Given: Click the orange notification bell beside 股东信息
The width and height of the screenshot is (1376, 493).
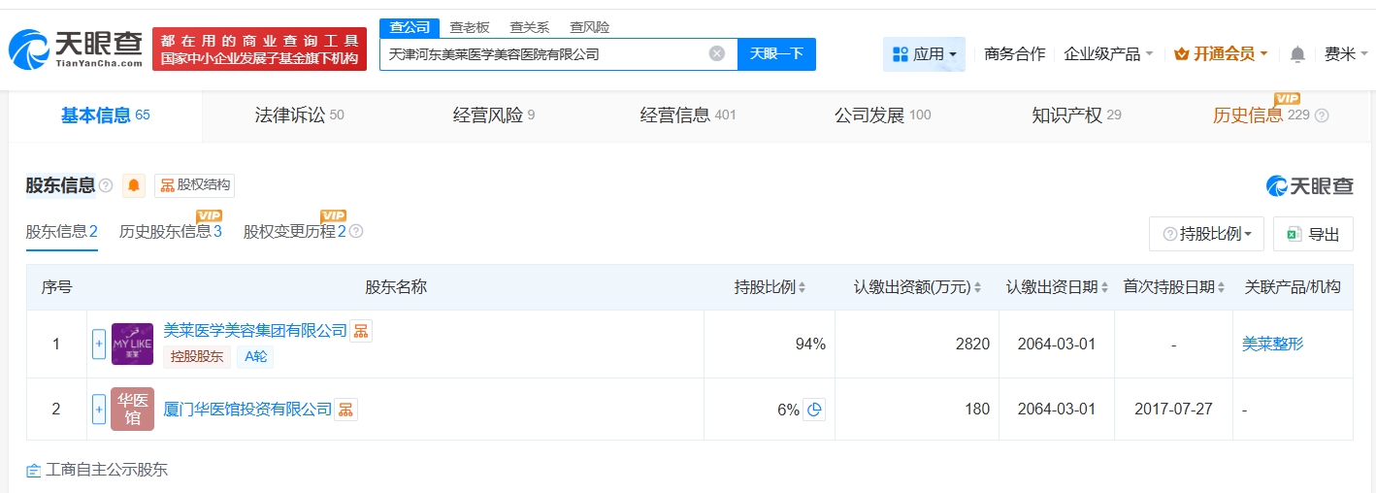Looking at the screenshot, I should [134, 185].
